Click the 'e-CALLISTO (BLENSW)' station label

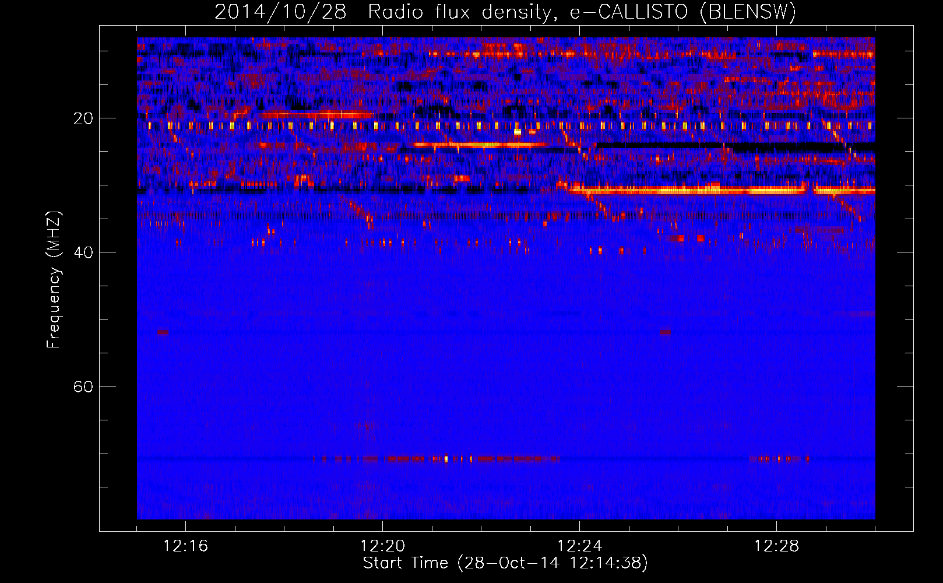tap(683, 12)
